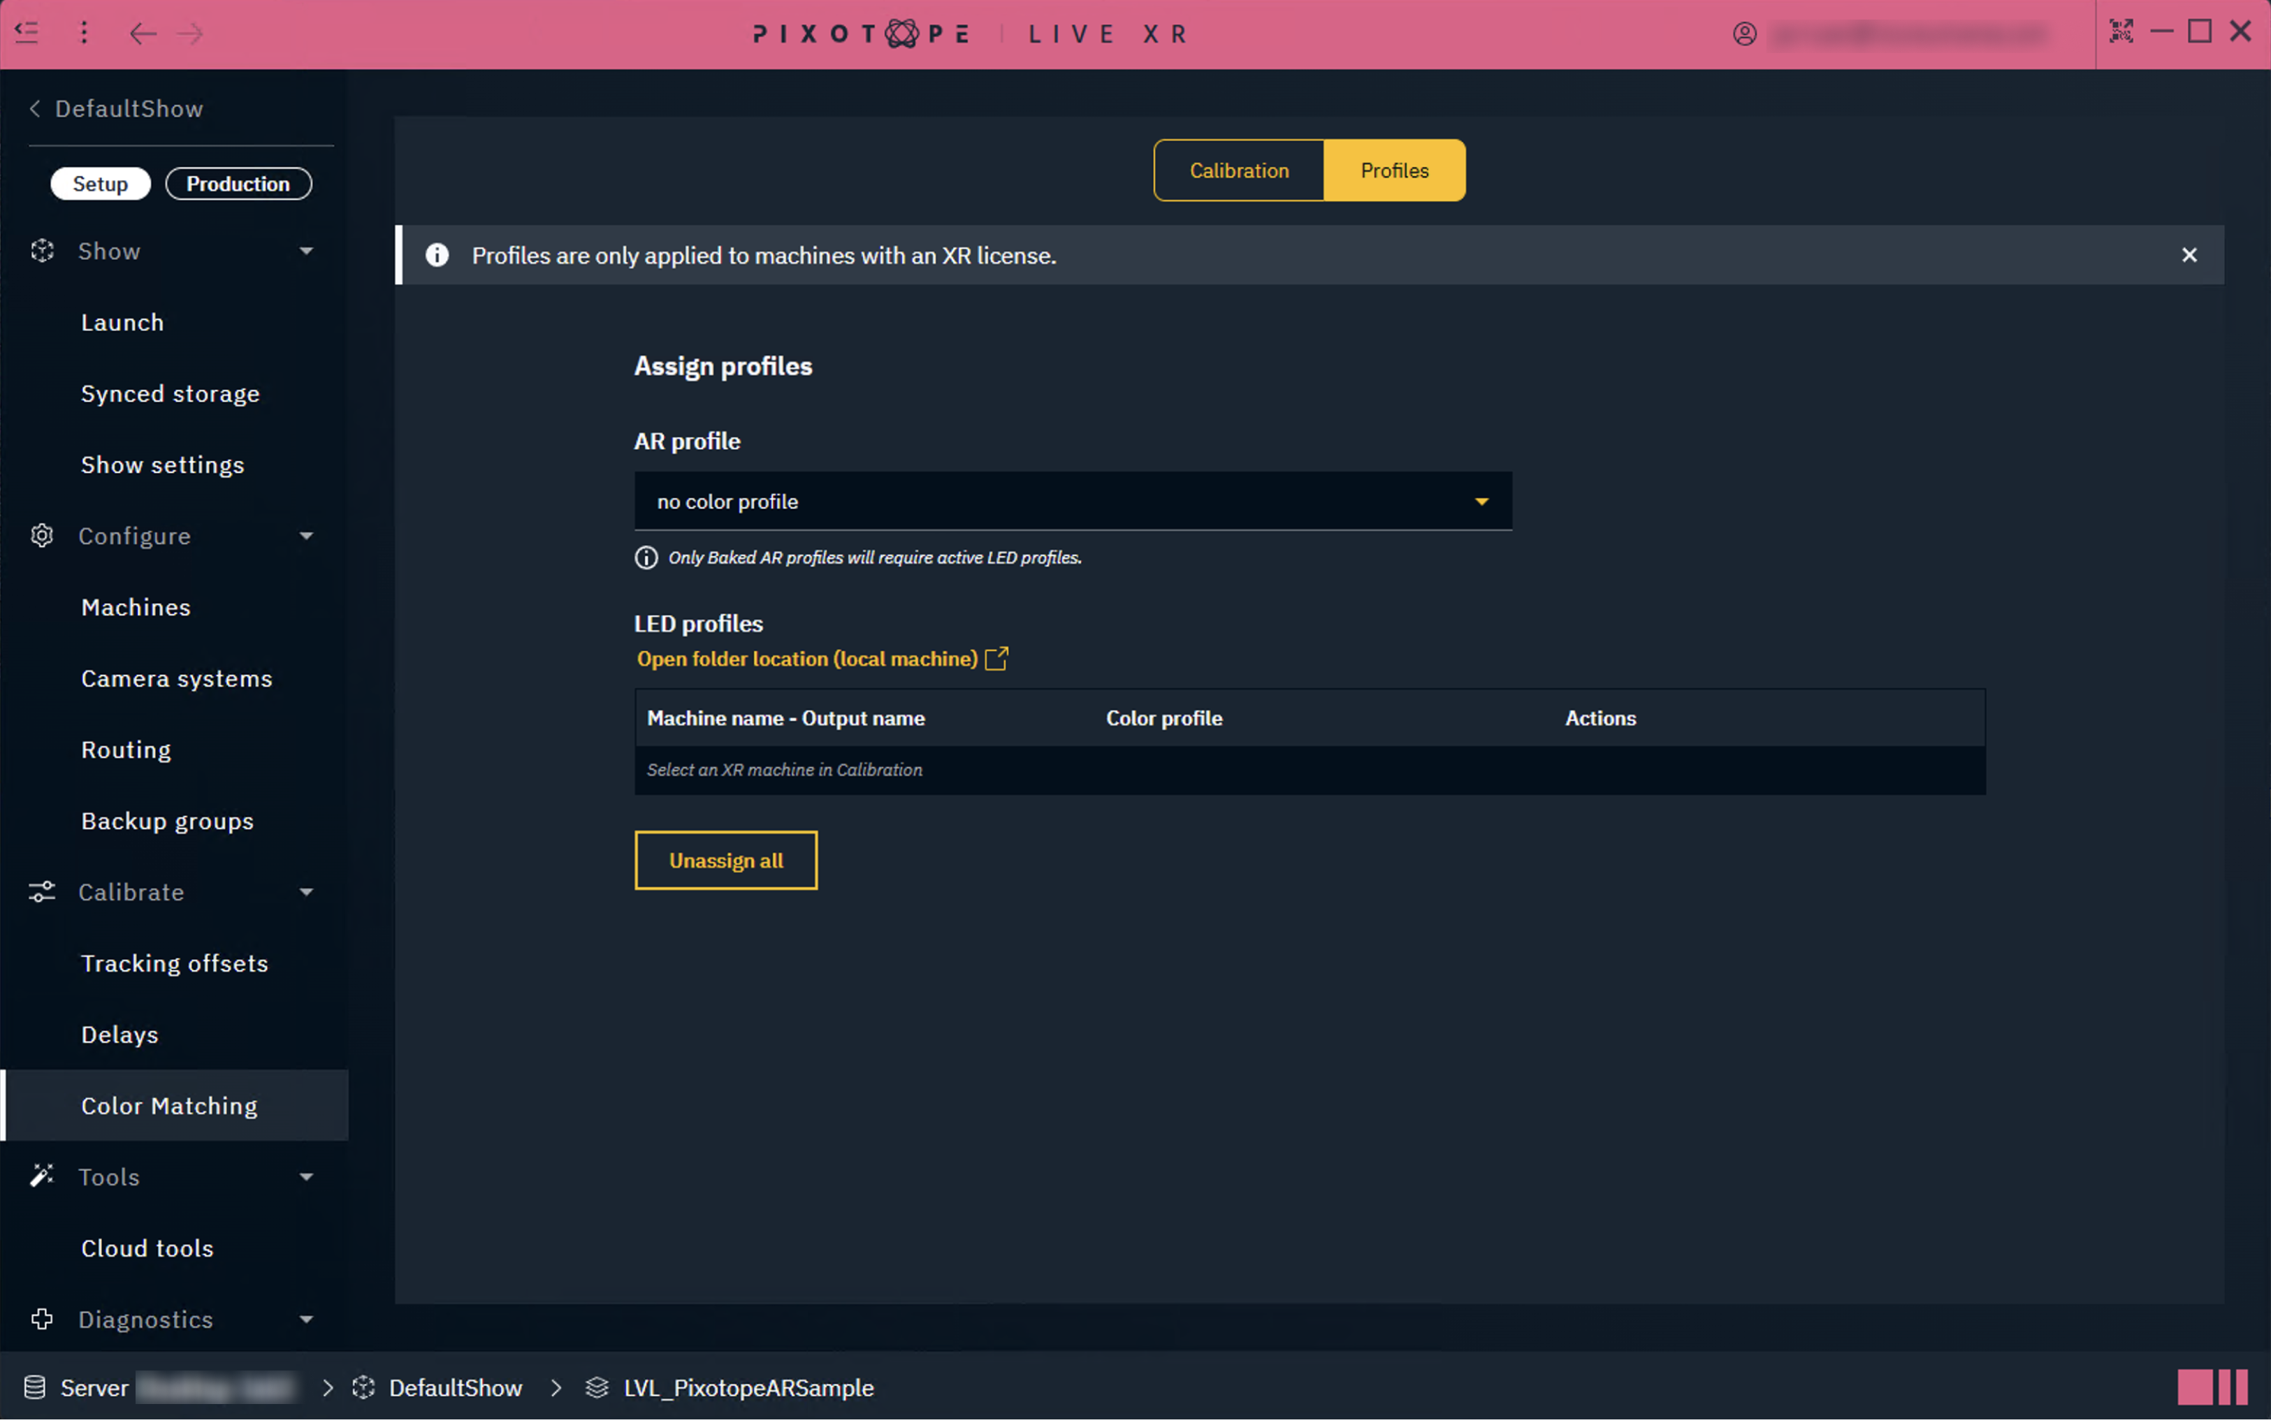Dismiss the XR license info banner
2271x1425 pixels.
tap(2189, 256)
